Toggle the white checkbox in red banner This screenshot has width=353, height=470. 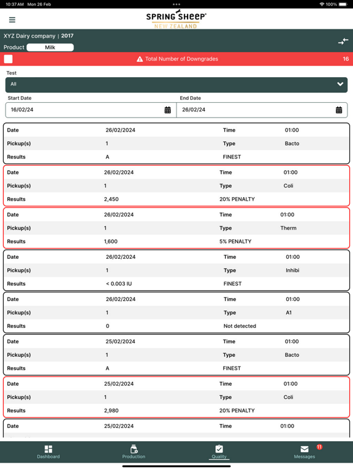(9, 59)
